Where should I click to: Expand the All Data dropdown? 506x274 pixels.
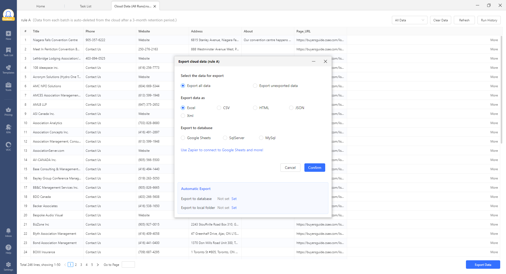pyautogui.click(x=409, y=20)
